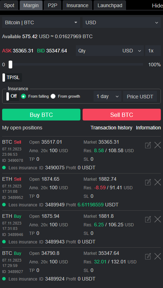
Task: Edit the BTC Sell position 3490078
Action: tap(148, 145)
